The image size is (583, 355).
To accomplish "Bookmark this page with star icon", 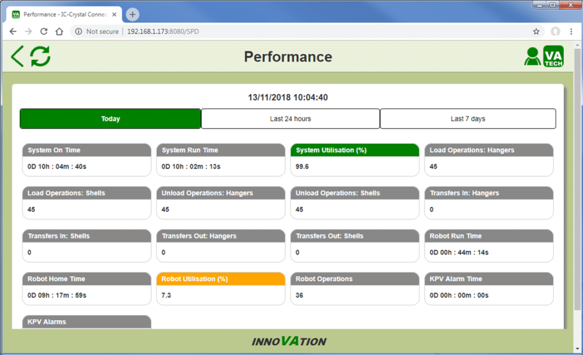I will pyautogui.click(x=536, y=32).
